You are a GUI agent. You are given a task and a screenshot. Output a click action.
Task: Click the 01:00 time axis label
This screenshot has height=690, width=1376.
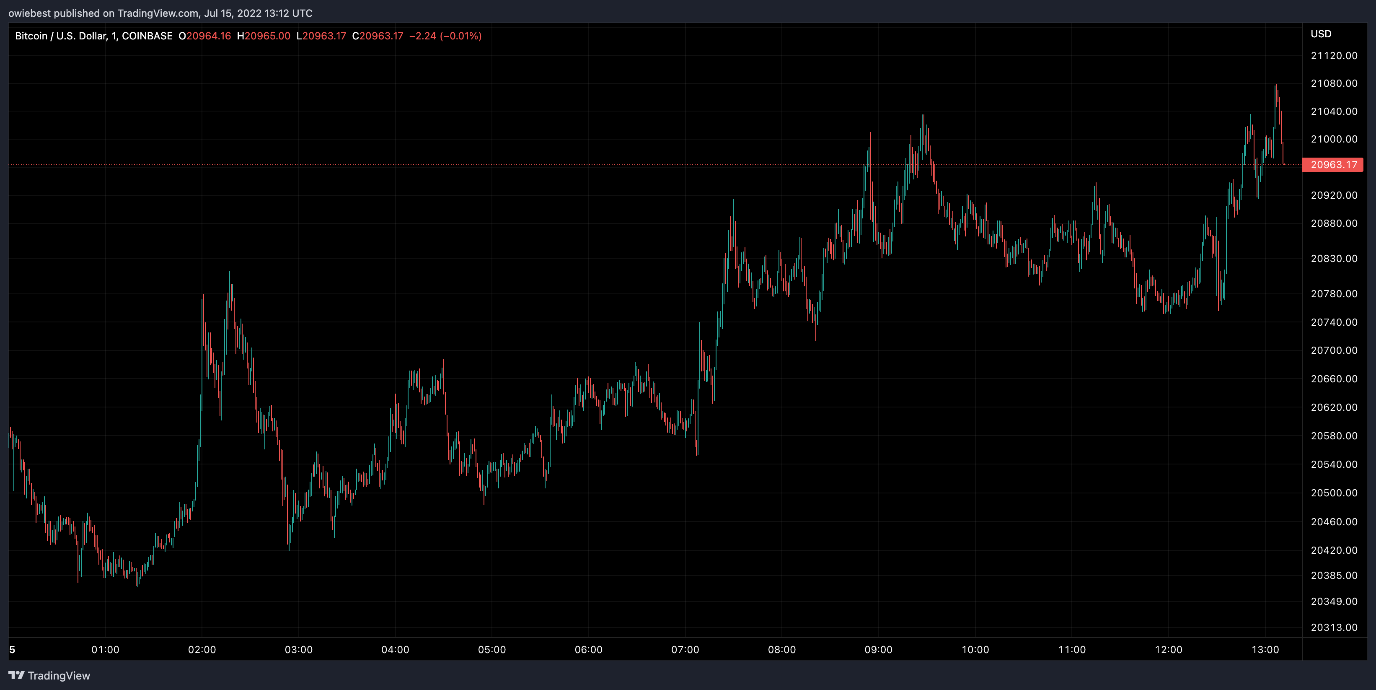pos(105,650)
